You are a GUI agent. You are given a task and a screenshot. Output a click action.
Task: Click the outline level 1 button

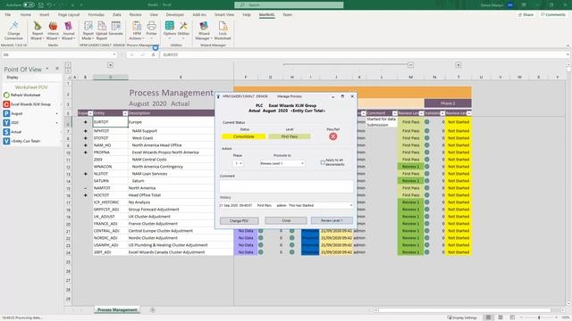68,65
